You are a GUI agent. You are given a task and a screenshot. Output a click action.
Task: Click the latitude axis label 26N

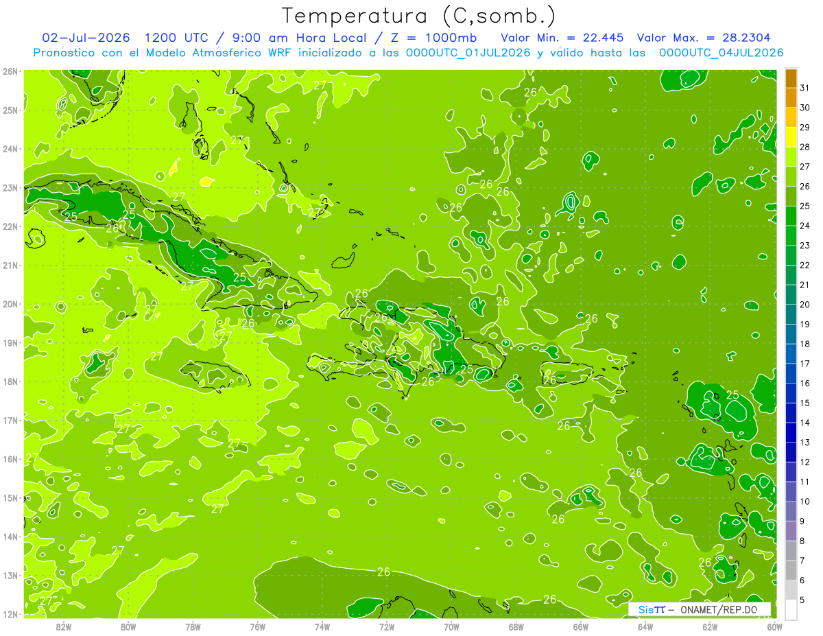point(11,71)
